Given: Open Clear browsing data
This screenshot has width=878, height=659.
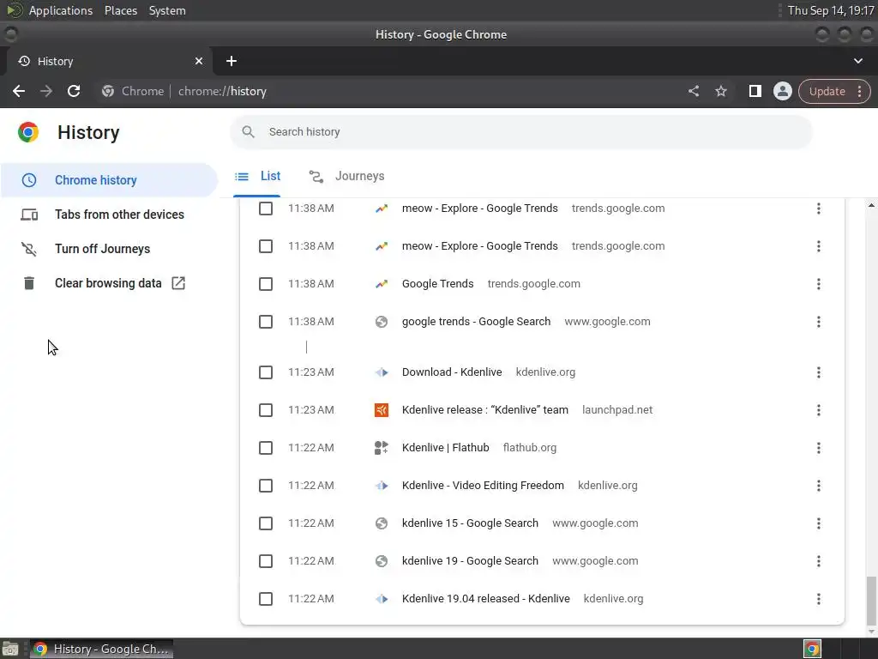Looking at the screenshot, I should (x=109, y=283).
